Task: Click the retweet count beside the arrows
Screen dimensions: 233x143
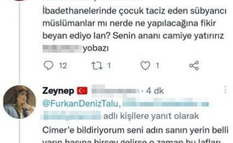Action: coord(109,66)
